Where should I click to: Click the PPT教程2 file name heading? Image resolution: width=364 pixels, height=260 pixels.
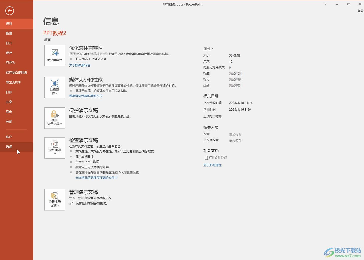[55, 33]
